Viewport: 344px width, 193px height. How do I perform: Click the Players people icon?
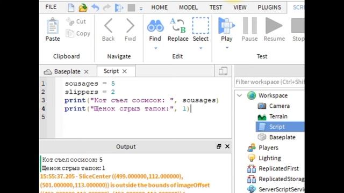pyautogui.click(x=252, y=148)
